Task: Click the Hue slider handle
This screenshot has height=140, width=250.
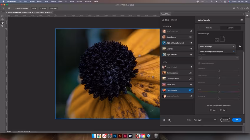Action: pos(219,92)
